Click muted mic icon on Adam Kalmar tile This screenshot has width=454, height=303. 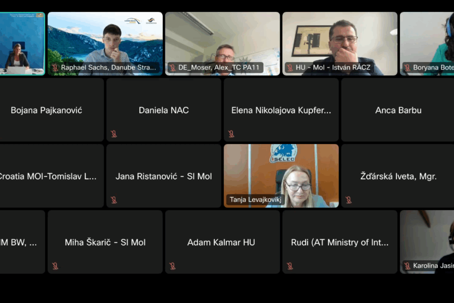(173, 266)
